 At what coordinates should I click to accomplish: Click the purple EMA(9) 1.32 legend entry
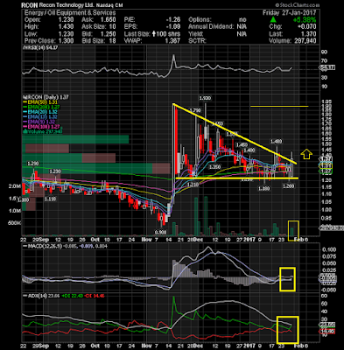[x=39, y=122]
